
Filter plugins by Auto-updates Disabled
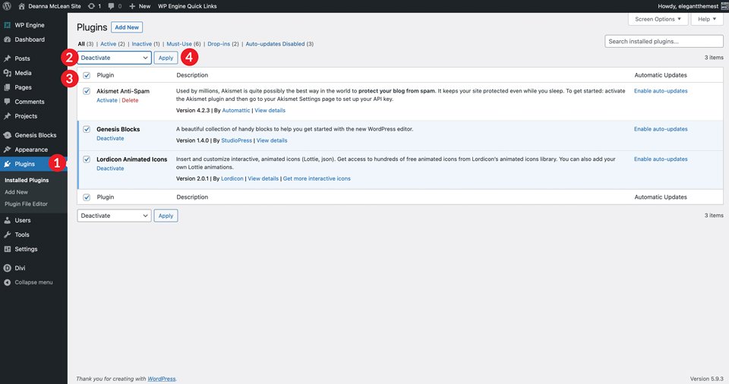coord(275,44)
